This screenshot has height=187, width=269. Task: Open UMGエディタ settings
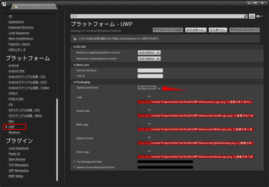pyautogui.click(x=17, y=50)
